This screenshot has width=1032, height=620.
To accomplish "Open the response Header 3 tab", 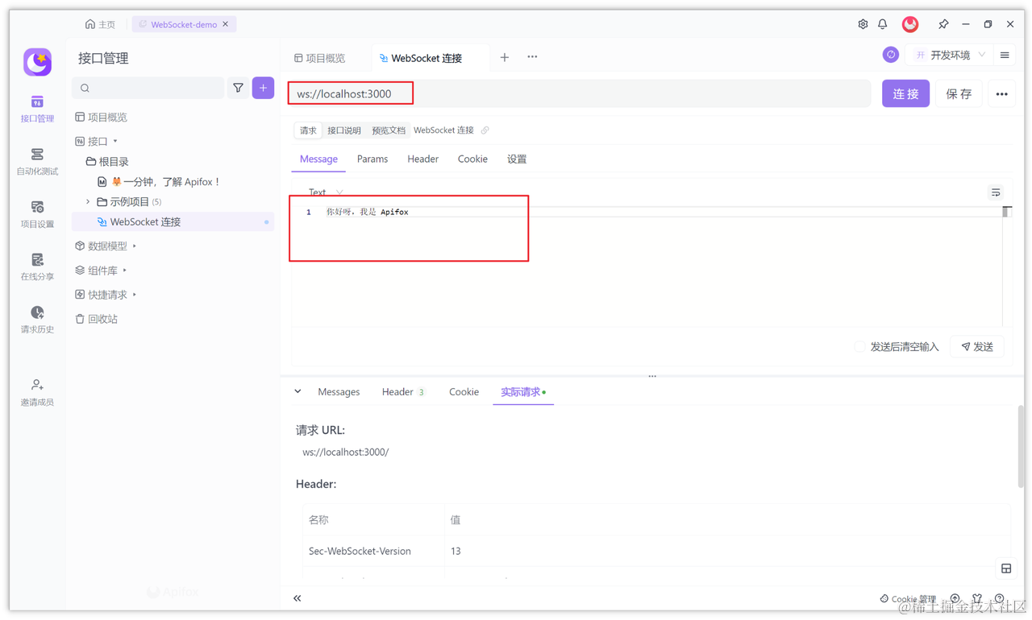I will pyautogui.click(x=403, y=392).
